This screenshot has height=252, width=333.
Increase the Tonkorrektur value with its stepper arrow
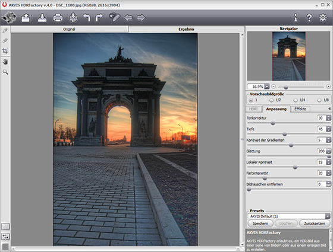(329, 117)
